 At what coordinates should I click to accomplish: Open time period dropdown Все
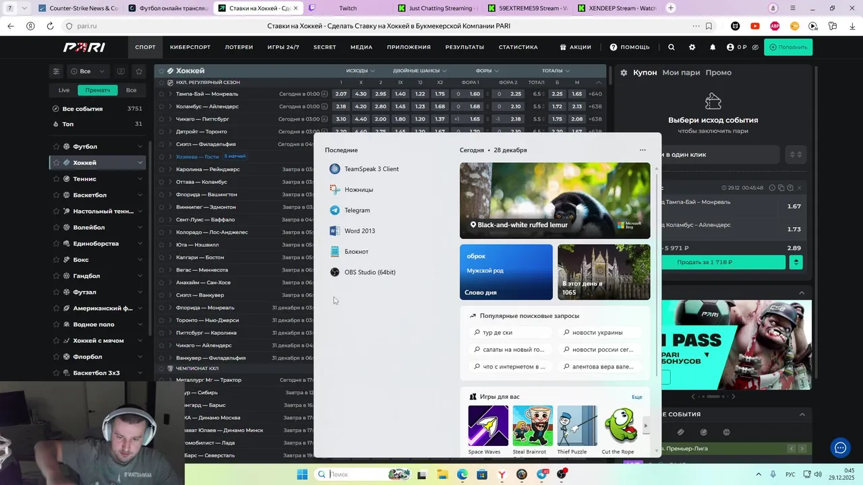[x=88, y=71]
